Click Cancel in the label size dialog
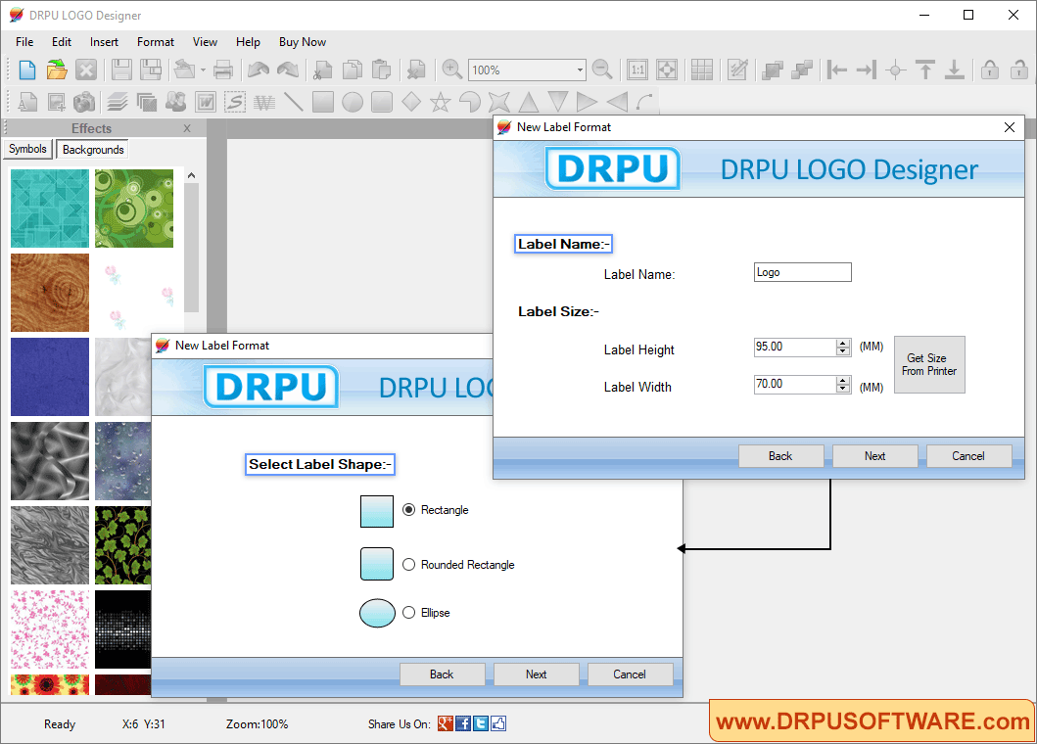Screen dimensions: 1037x744 tap(968, 455)
